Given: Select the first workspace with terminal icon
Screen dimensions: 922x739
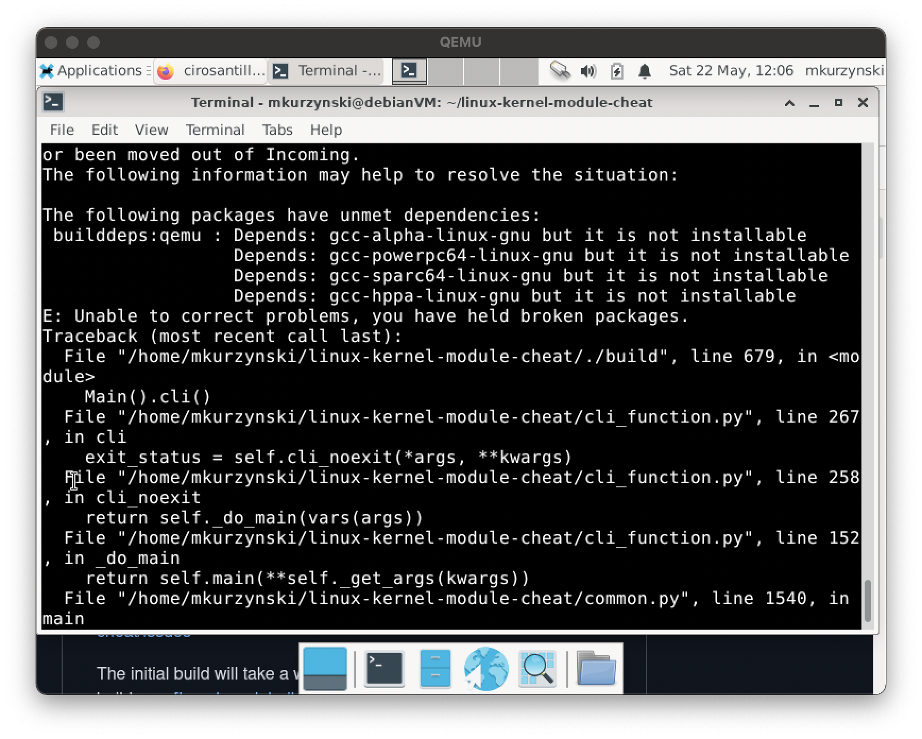Looking at the screenshot, I should [x=409, y=71].
